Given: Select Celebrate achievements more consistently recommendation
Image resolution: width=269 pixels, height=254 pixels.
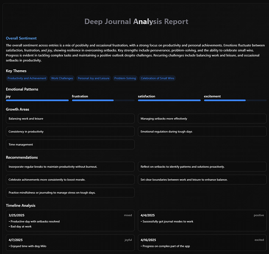Looking at the screenshot, I should [70, 179].
